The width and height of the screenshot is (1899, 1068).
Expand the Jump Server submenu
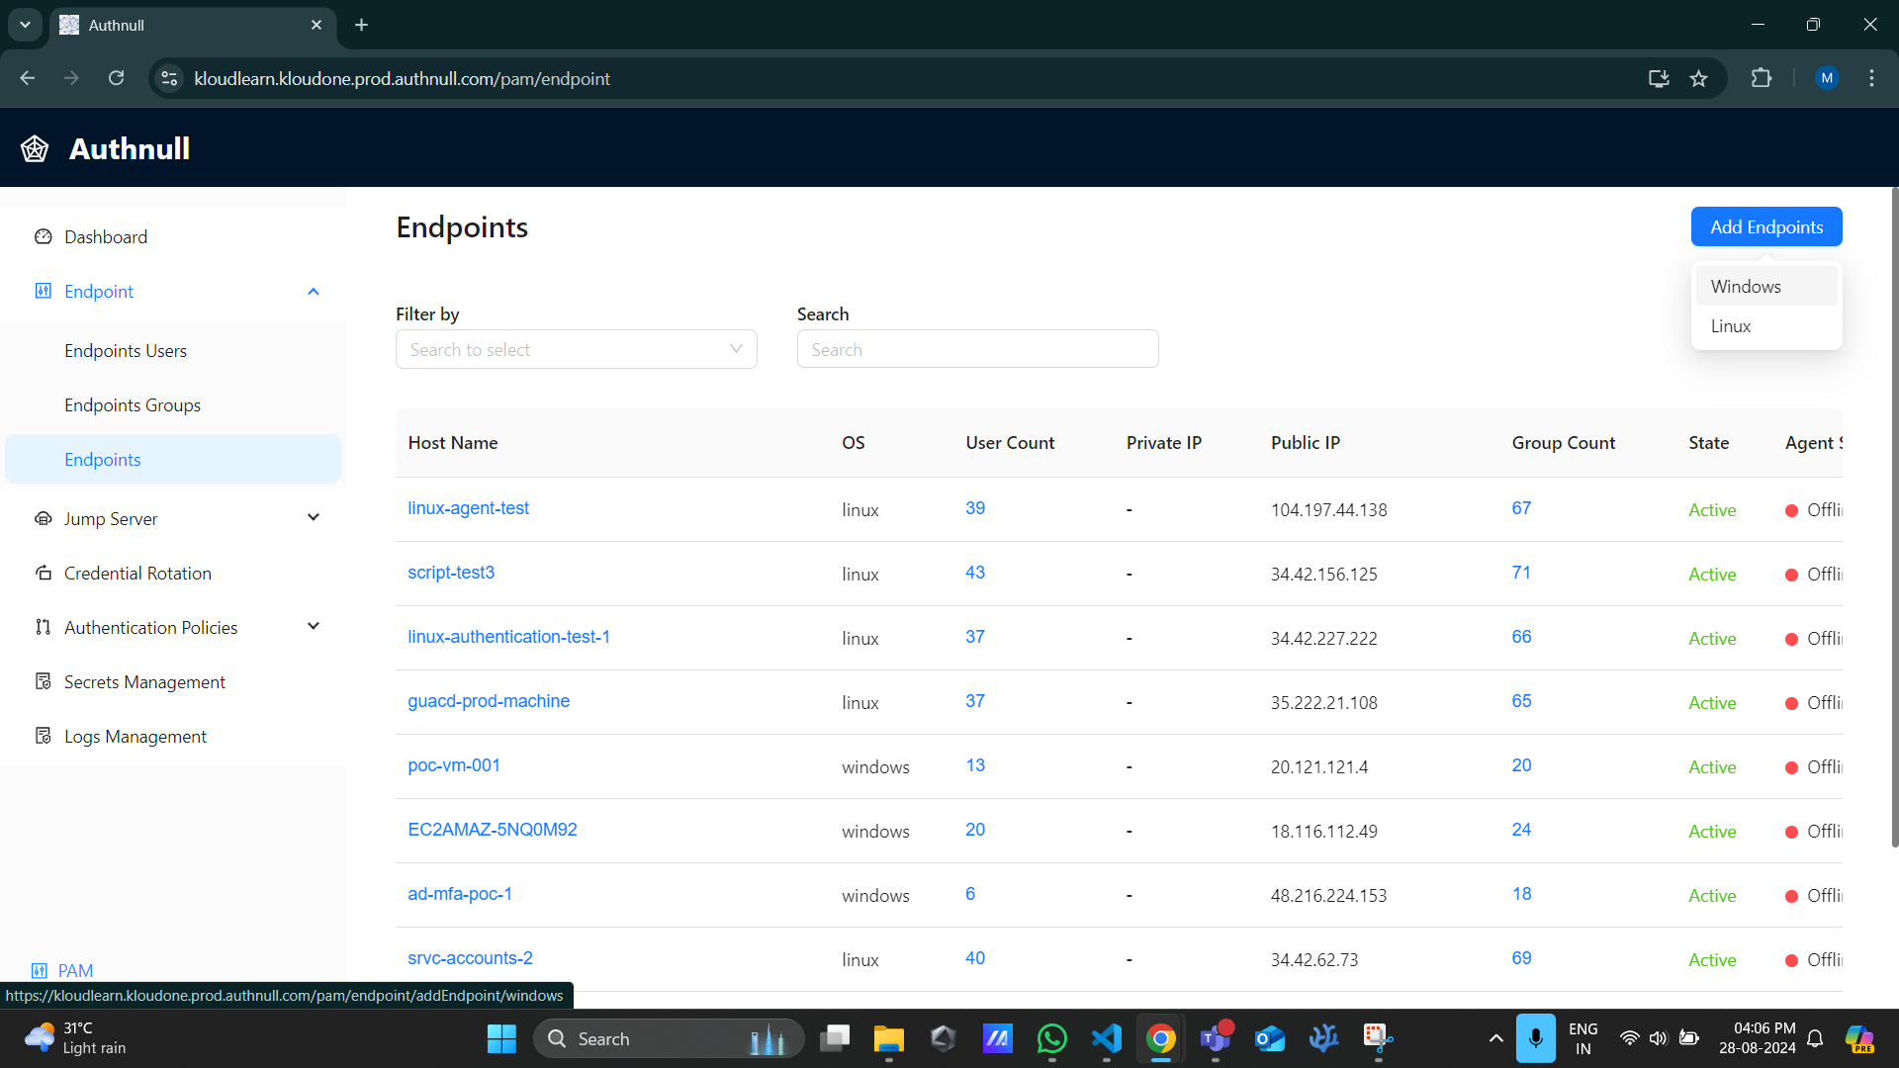(x=314, y=518)
